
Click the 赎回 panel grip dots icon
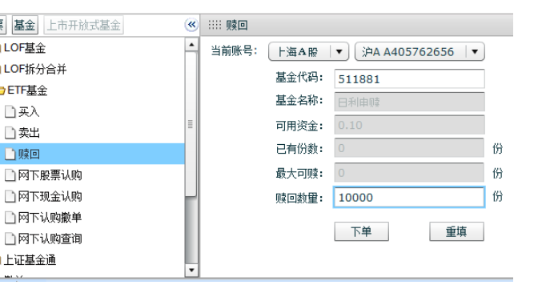[215, 25]
